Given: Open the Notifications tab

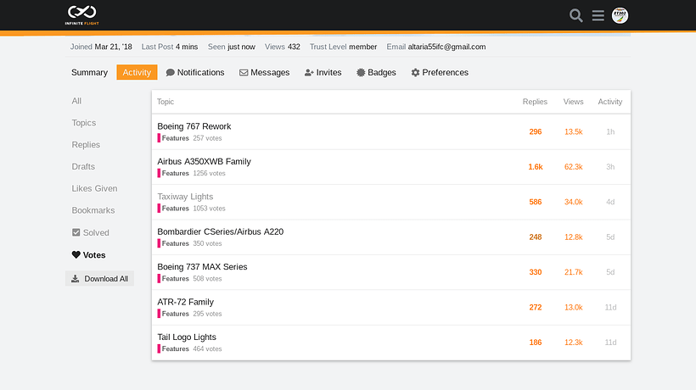Looking at the screenshot, I should point(195,72).
